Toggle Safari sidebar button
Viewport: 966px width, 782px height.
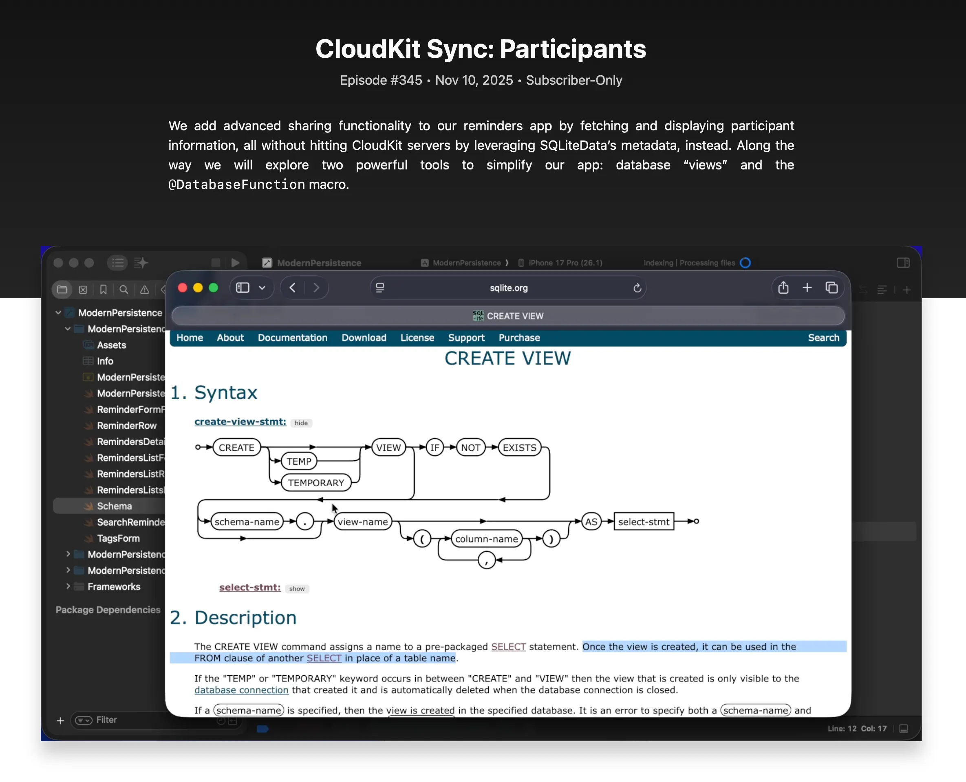click(x=243, y=288)
